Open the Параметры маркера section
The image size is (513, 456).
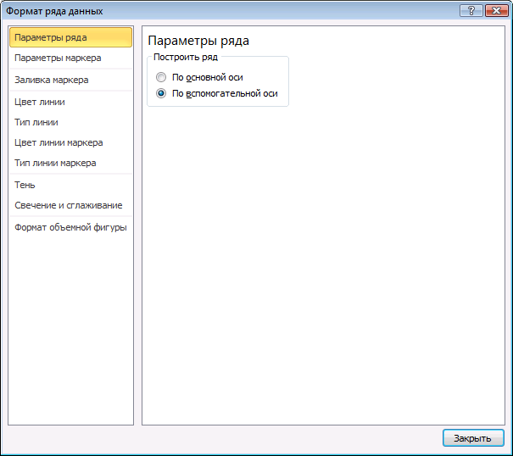coord(70,58)
